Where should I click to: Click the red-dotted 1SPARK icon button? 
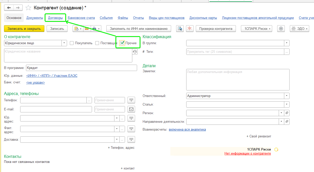[190, 29]
